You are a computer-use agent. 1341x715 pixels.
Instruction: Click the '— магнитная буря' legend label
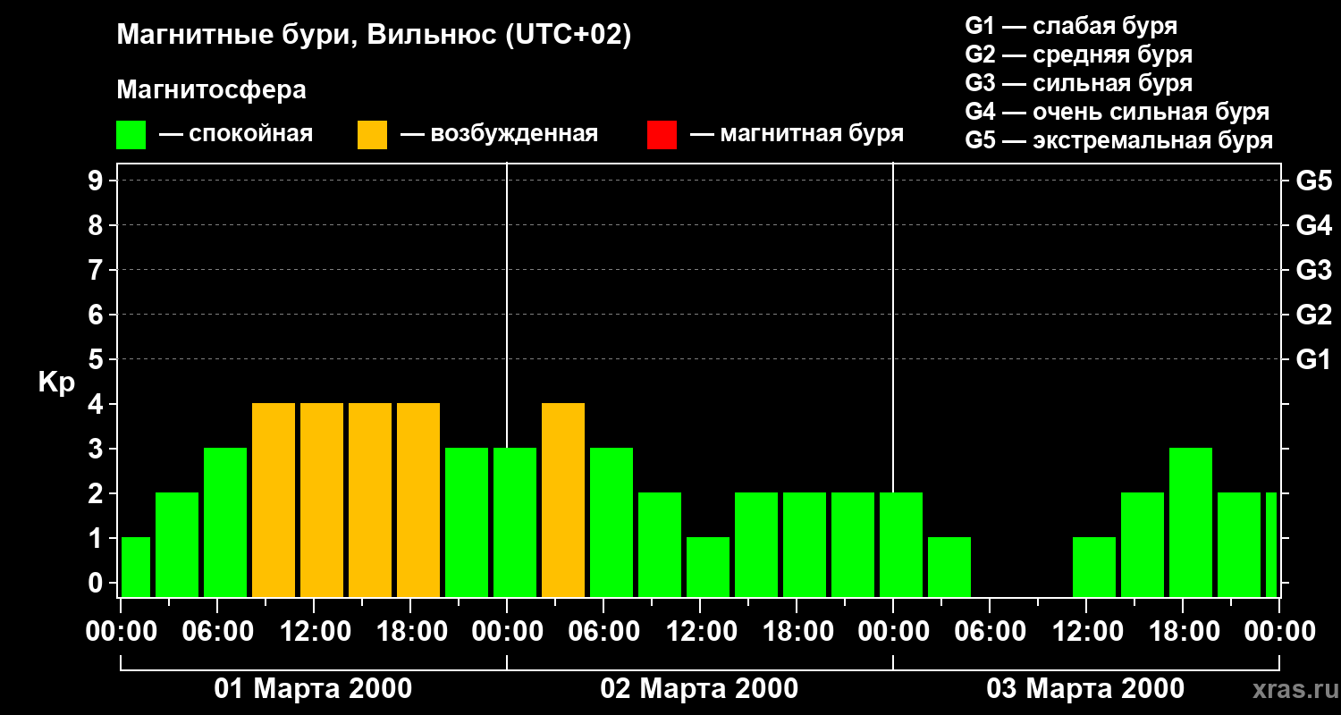797,135
